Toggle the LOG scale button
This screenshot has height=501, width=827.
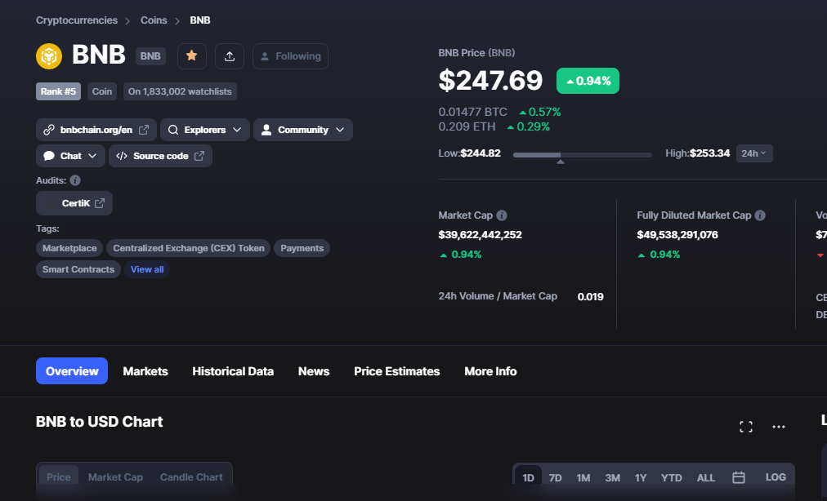776,477
